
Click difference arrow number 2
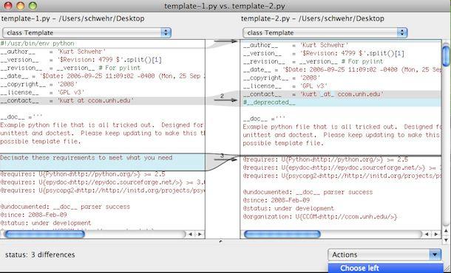tap(225, 100)
